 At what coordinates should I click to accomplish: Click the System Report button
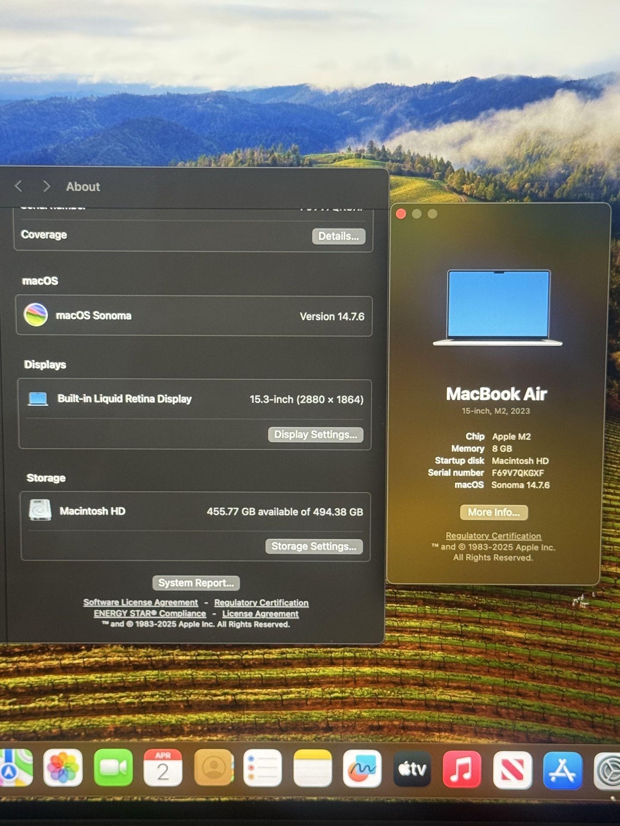click(x=196, y=583)
